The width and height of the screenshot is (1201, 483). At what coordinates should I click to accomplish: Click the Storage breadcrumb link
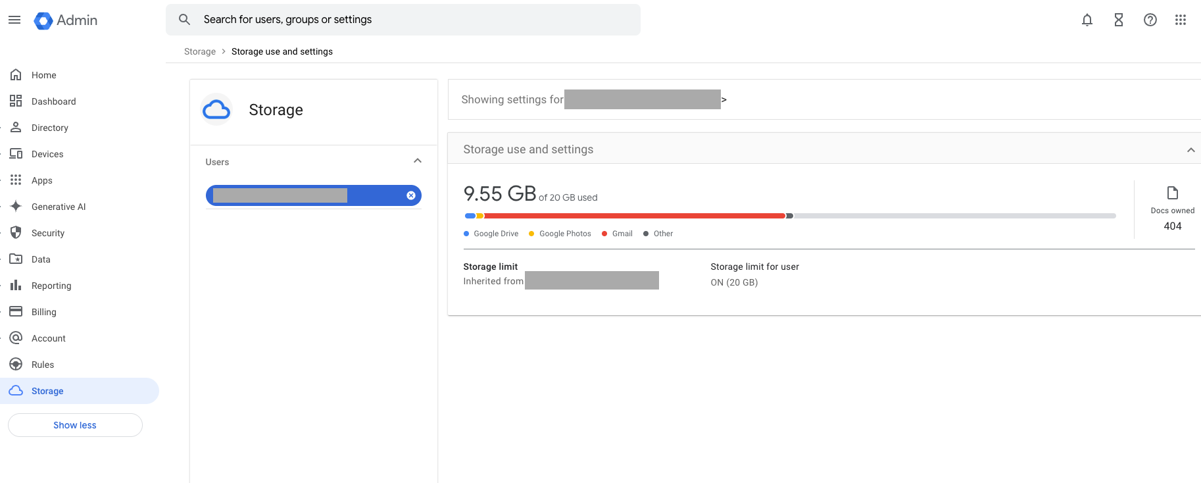coord(200,51)
